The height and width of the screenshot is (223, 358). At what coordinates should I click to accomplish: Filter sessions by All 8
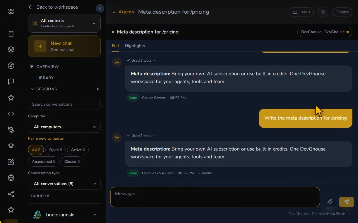(x=36, y=150)
